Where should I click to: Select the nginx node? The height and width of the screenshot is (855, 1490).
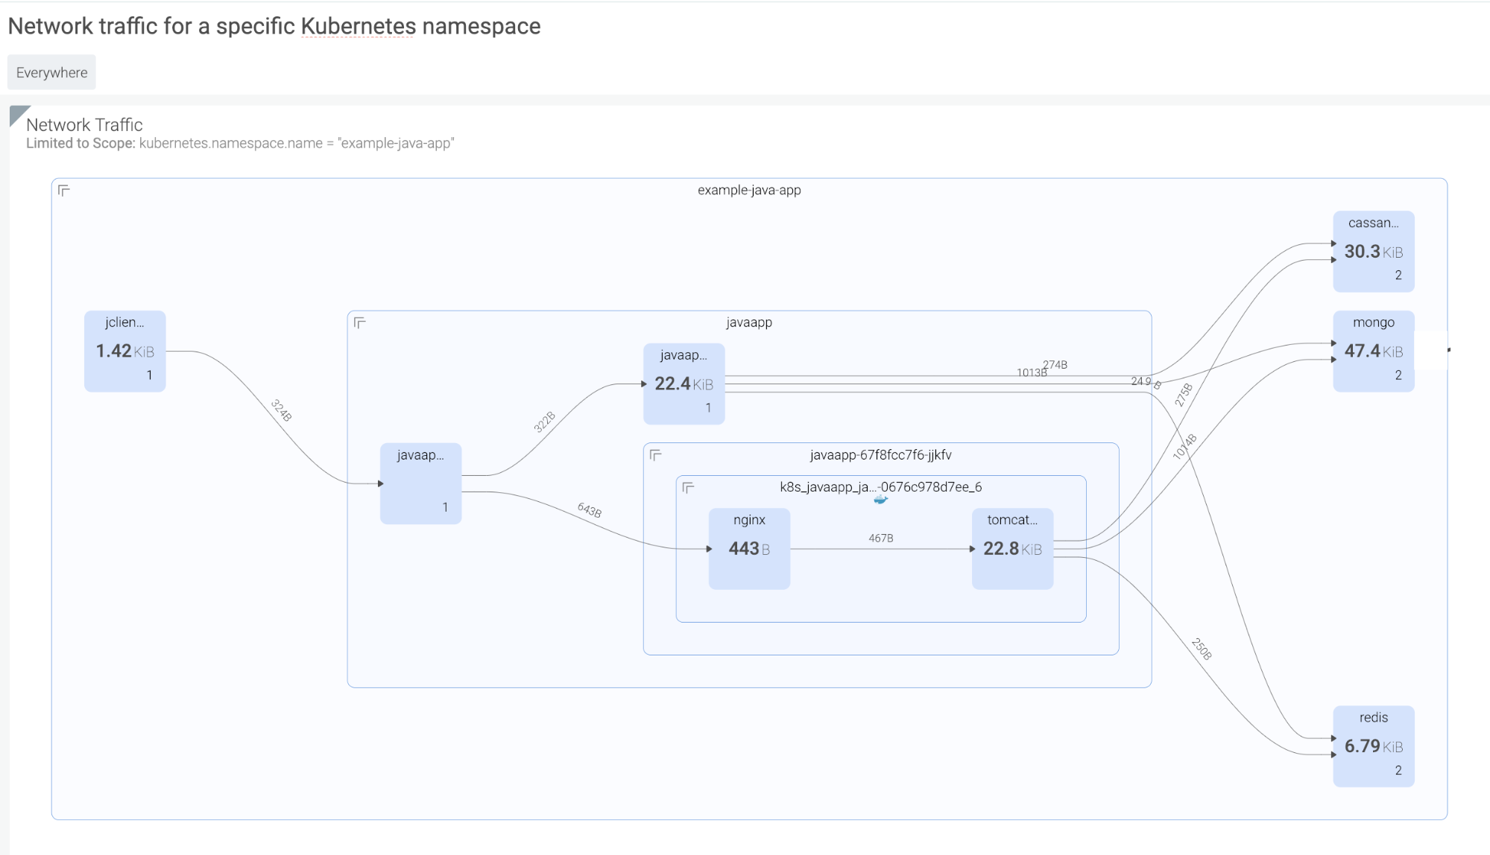(749, 548)
